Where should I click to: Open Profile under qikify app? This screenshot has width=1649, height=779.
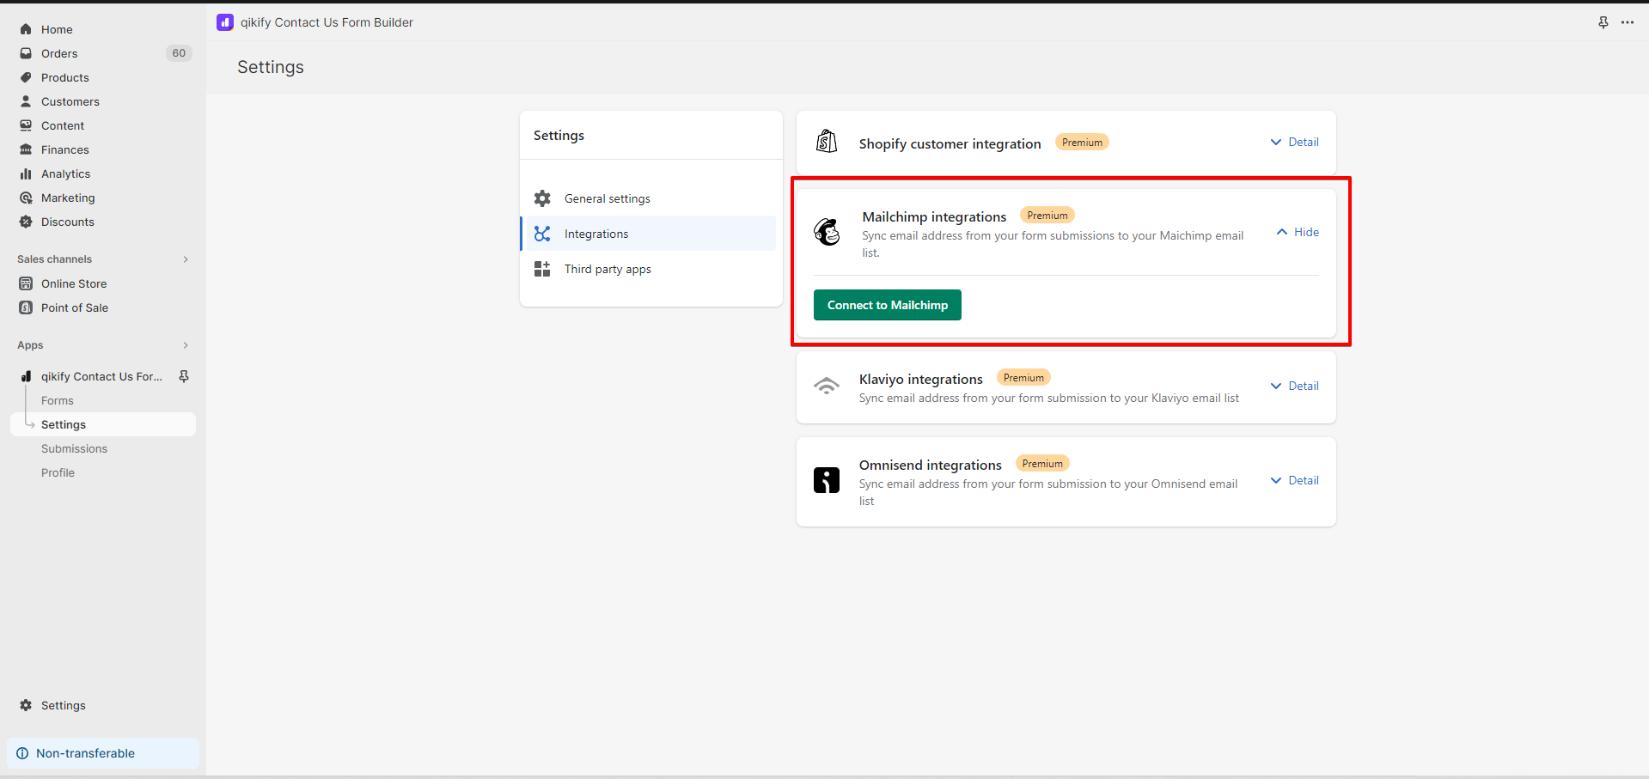click(58, 472)
